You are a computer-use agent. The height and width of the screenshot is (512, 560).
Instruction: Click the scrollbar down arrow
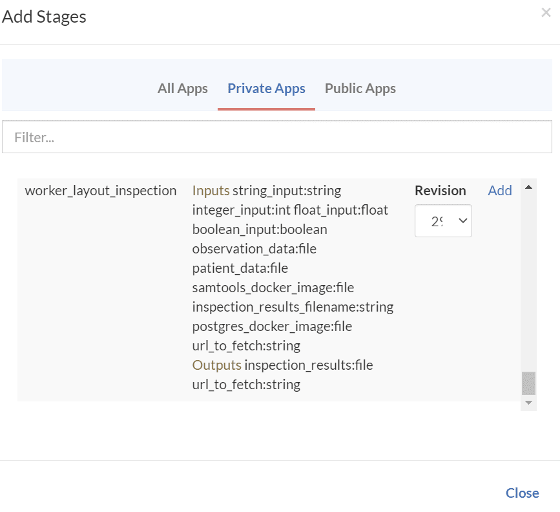pos(528,403)
